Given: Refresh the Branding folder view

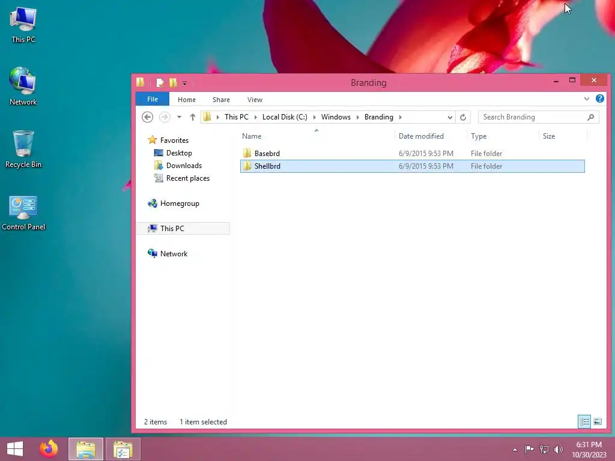Looking at the screenshot, I should tap(463, 117).
